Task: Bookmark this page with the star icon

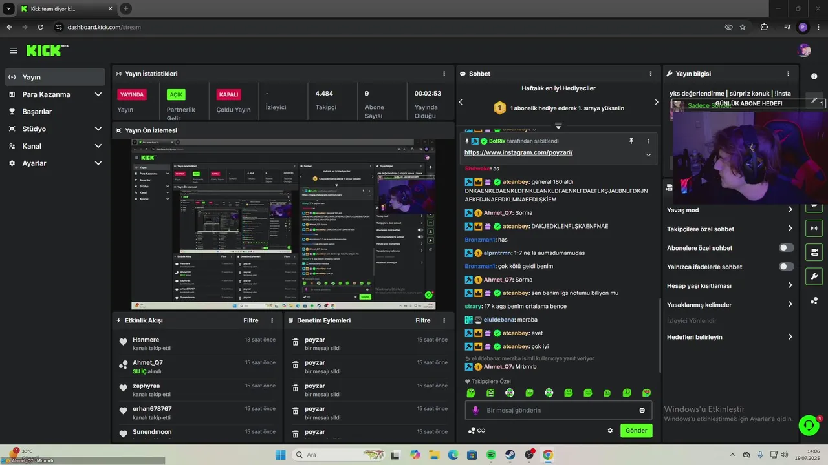Action: click(x=743, y=27)
